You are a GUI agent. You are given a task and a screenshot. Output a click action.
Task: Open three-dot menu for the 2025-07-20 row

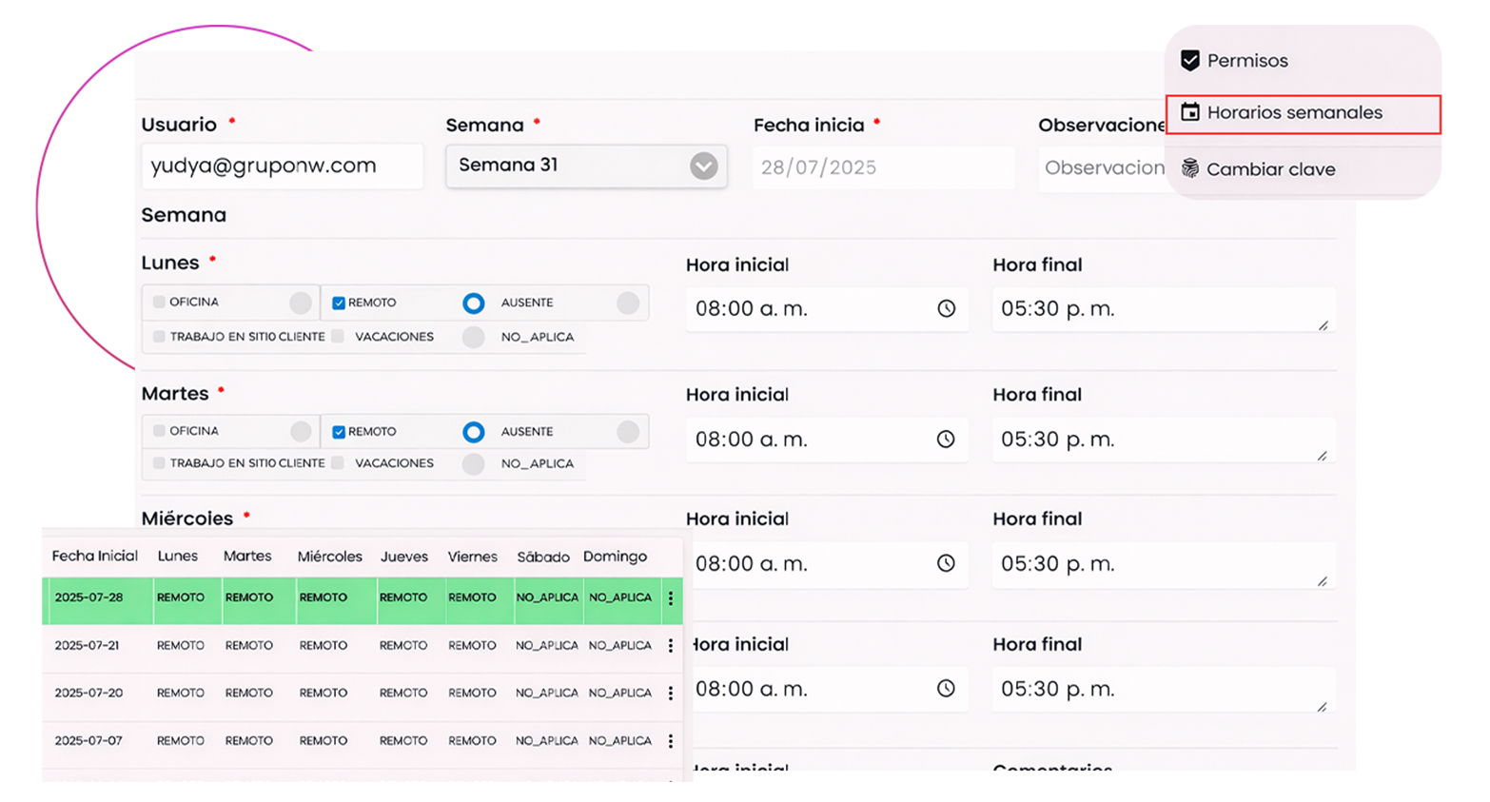(671, 694)
